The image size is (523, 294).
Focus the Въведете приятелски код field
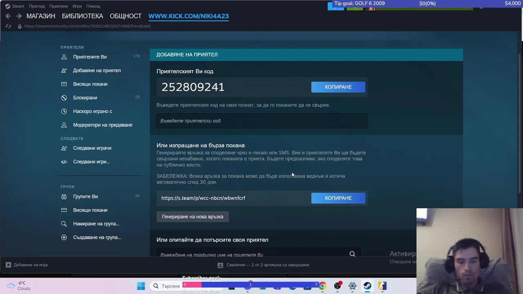[262, 121]
